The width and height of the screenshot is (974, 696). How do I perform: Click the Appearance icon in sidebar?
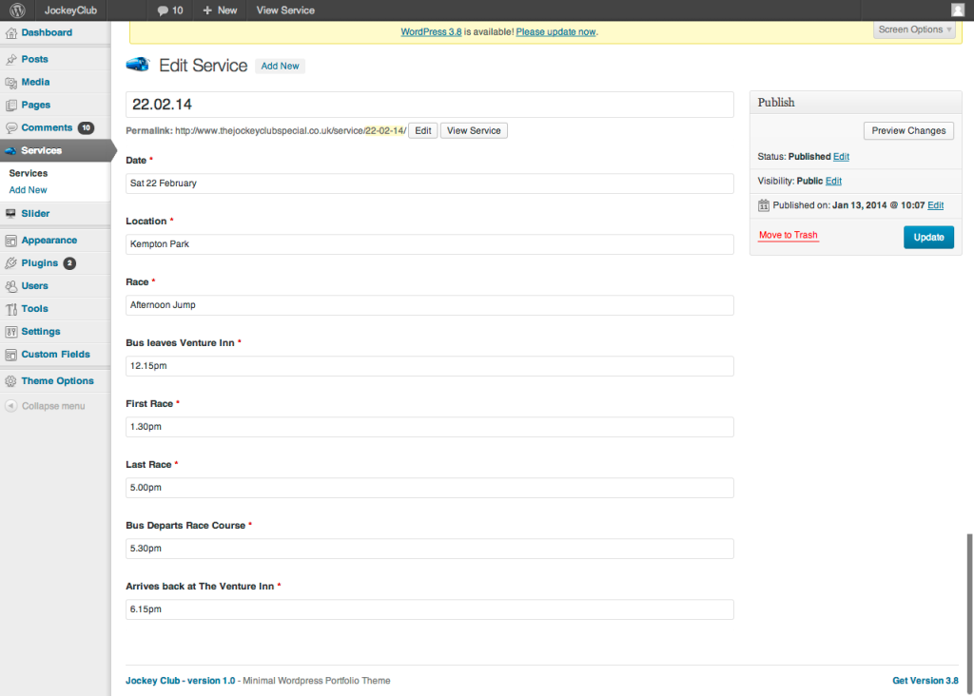click(x=11, y=241)
